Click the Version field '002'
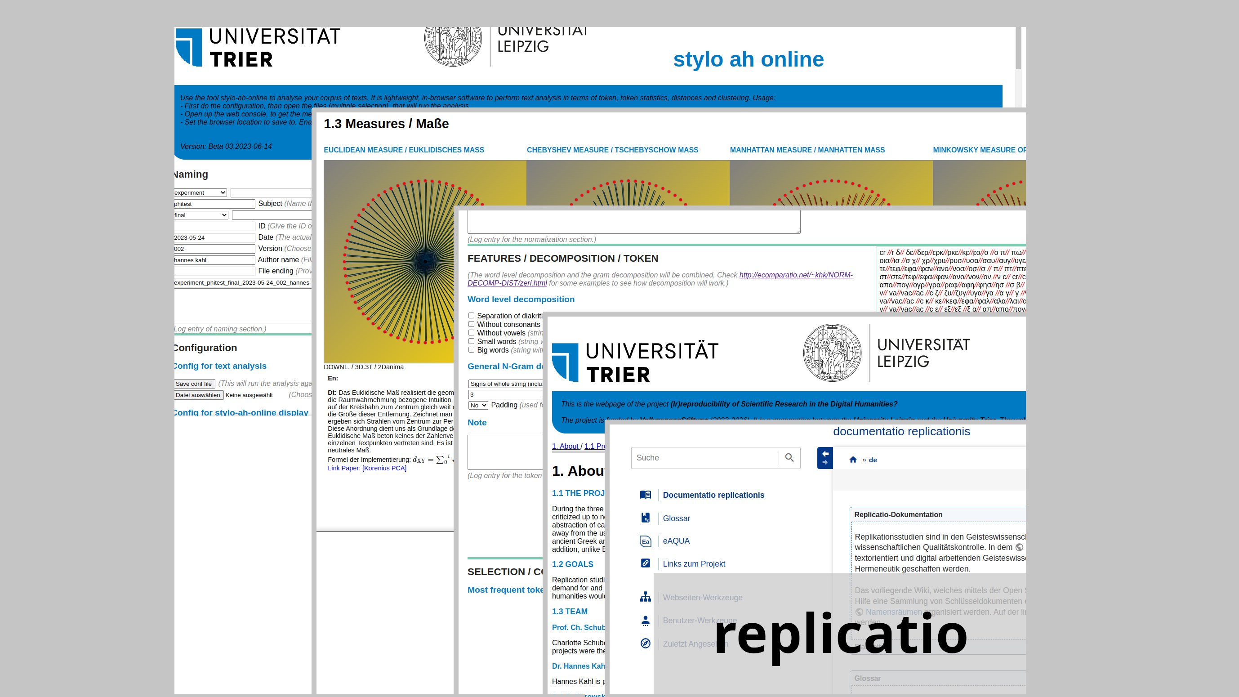Image resolution: width=1239 pixels, height=697 pixels. [214, 249]
